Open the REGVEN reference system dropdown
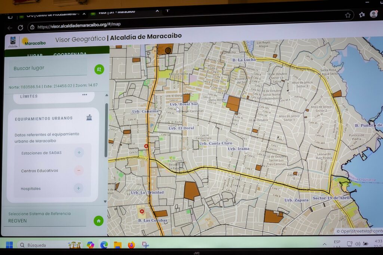383x255 pixels. pos(47,221)
